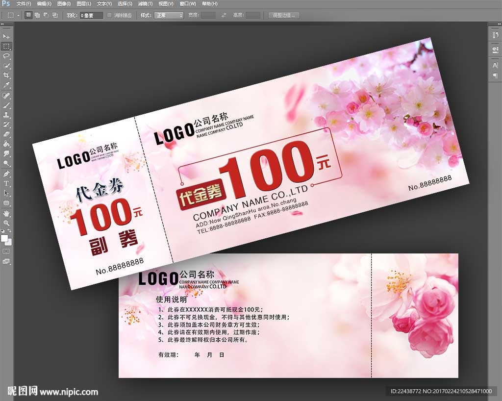The image size is (502, 401).
Task: Open the 文字(Y) menu
Action: pos(104,4)
